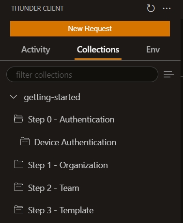Open the collections options menu icon beside filter
The height and width of the screenshot is (223, 183).
(x=169, y=74)
